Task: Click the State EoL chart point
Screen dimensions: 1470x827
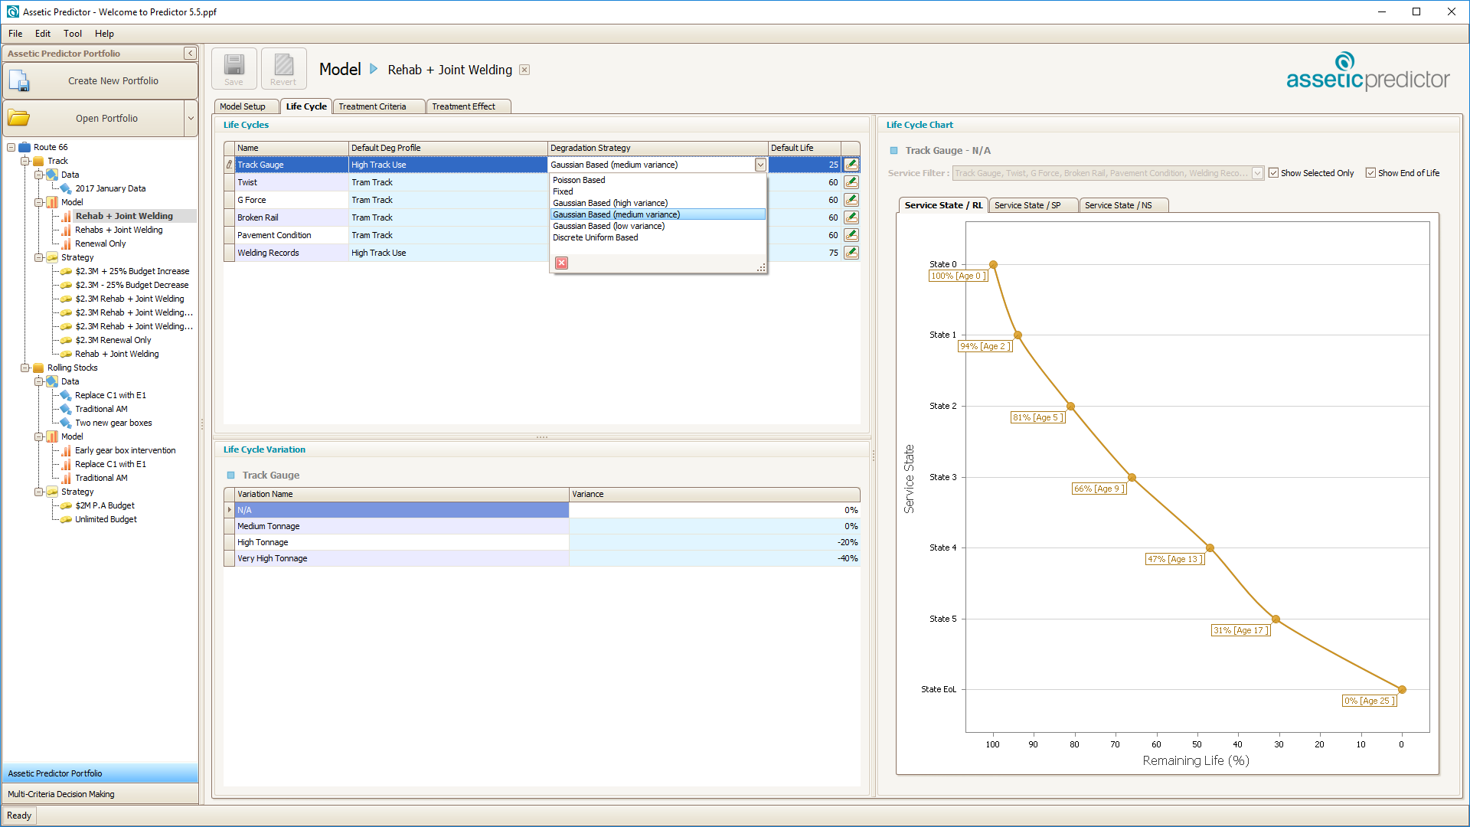Action: click(x=1402, y=689)
